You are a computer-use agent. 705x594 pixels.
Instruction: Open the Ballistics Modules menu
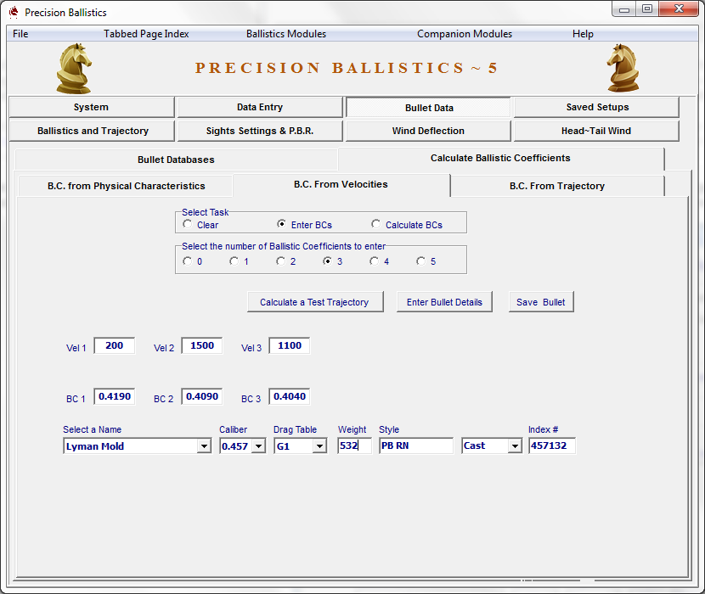[x=286, y=34]
